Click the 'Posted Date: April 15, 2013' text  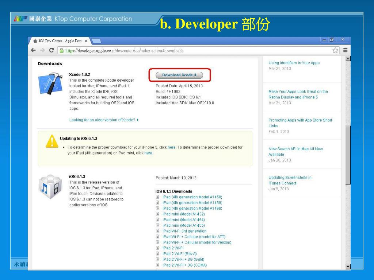[179, 86]
